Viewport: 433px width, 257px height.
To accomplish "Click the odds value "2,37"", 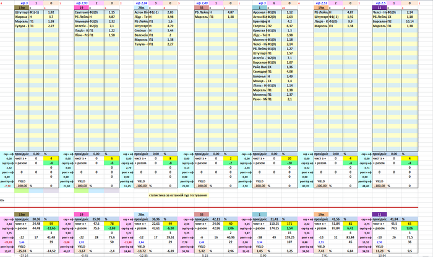I will click(289, 95).
